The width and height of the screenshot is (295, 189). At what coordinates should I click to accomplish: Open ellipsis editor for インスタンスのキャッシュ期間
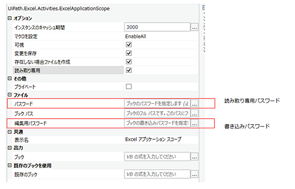tap(194, 28)
